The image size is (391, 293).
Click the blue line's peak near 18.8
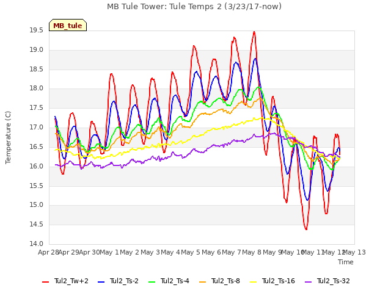point(255,59)
